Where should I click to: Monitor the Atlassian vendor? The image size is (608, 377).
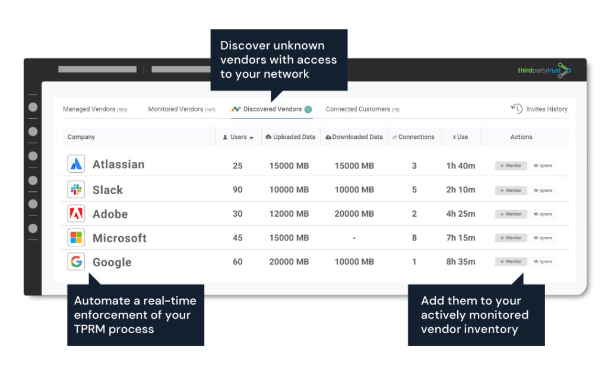[x=511, y=166]
